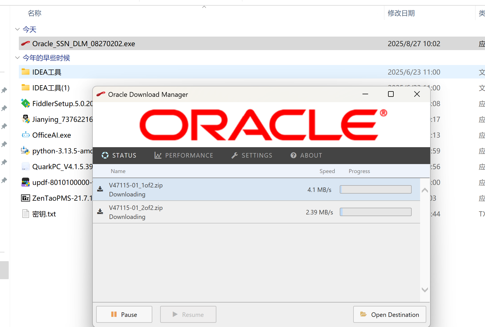Click the 2.39 MB/s speed value

(x=319, y=212)
